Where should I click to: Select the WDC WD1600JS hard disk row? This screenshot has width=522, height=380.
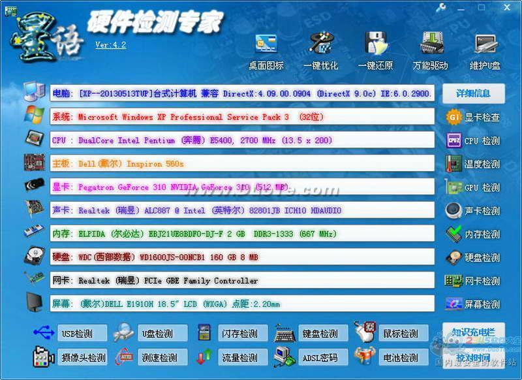pyautogui.click(x=242, y=257)
